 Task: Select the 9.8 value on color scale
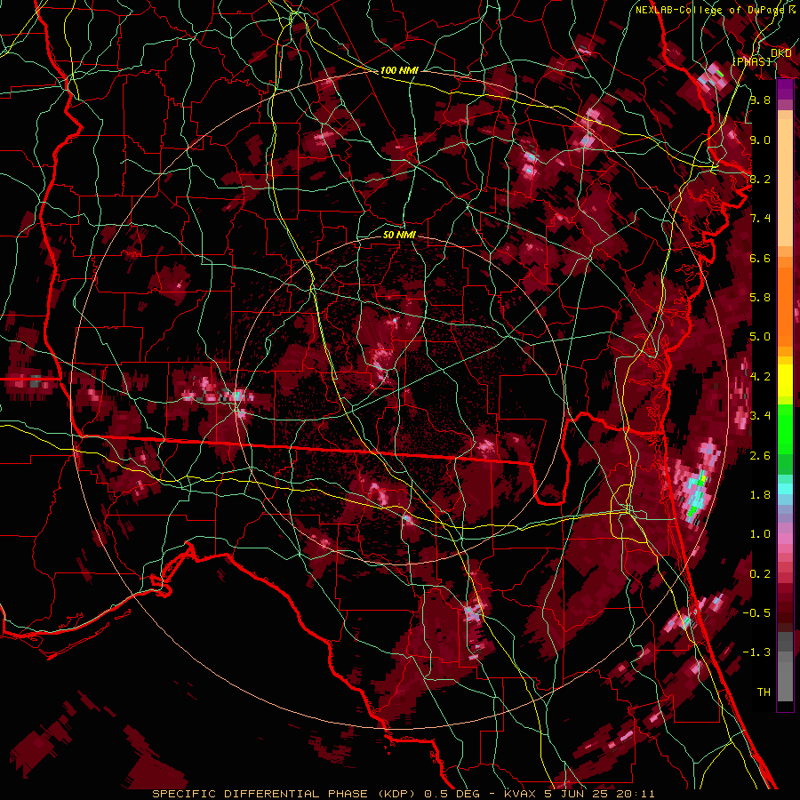tap(760, 100)
